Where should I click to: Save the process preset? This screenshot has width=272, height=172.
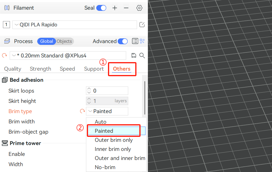click(134, 55)
